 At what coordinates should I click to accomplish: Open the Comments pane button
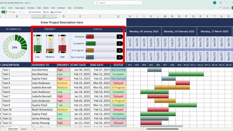click(225, 8)
